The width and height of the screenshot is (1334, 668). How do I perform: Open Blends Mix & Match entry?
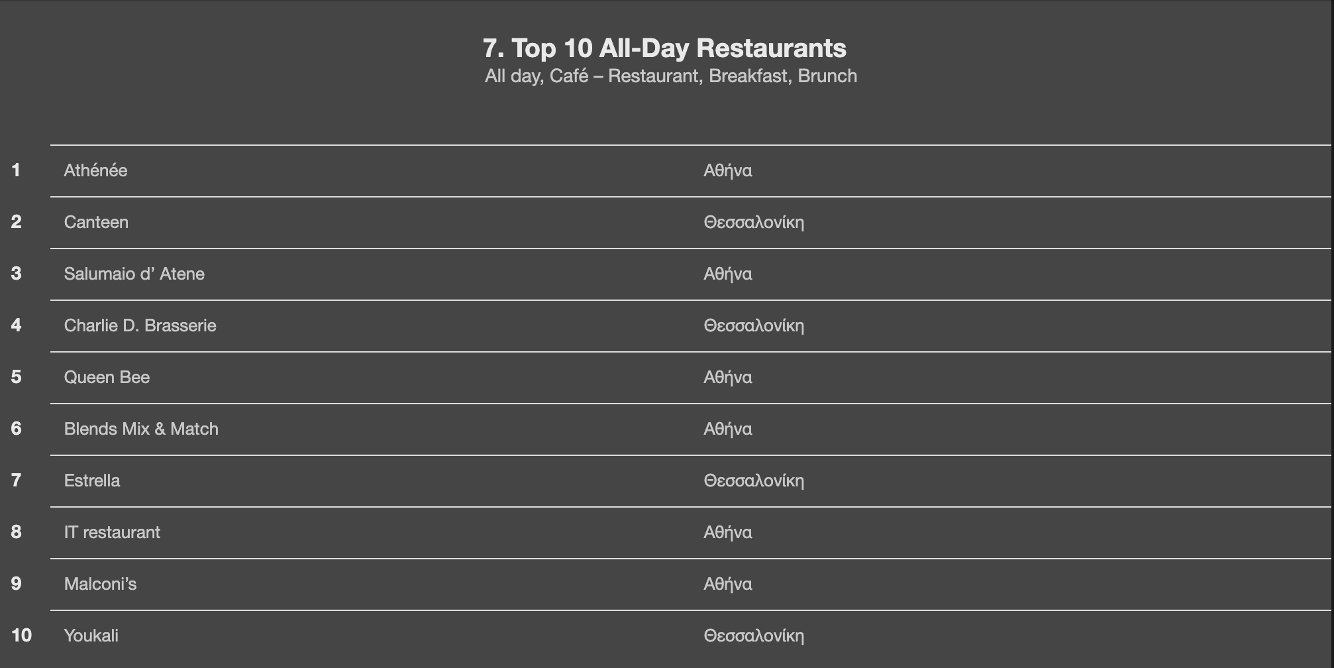click(x=141, y=429)
